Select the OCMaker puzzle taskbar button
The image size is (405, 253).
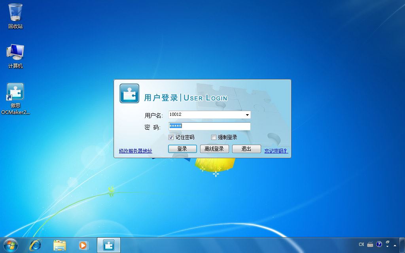[x=109, y=245]
